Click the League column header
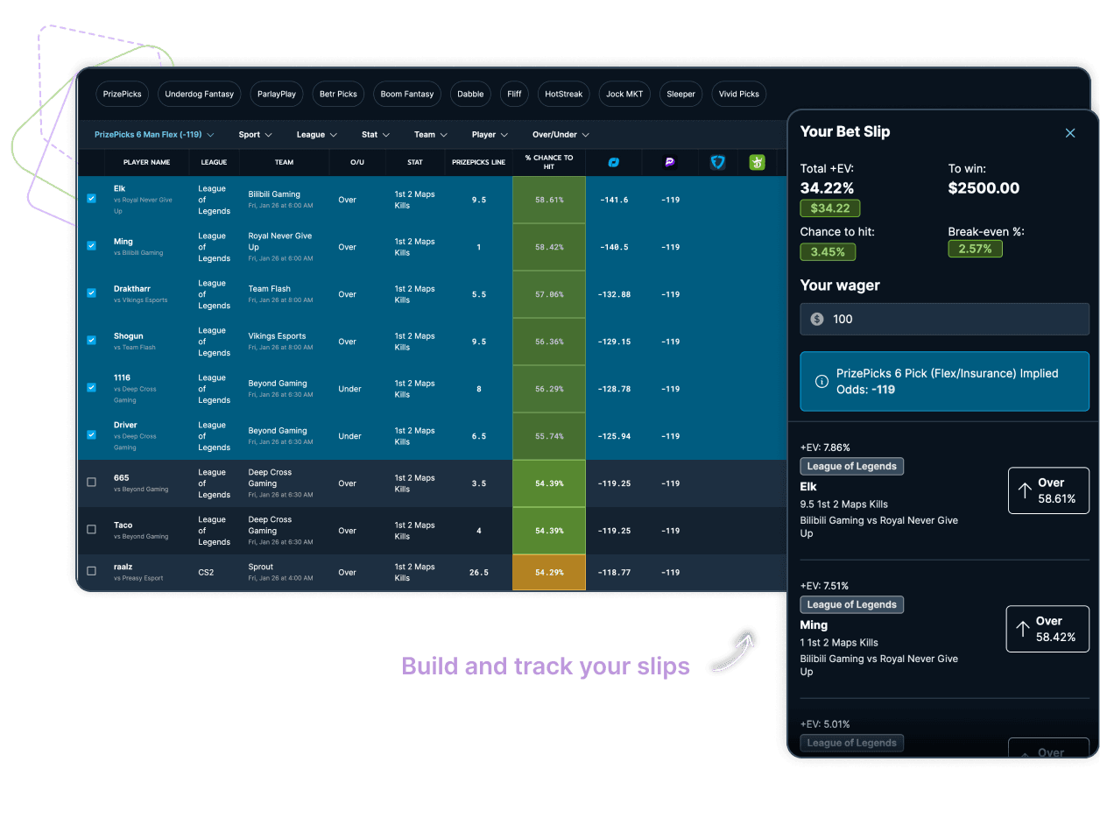 [x=214, y=162]
